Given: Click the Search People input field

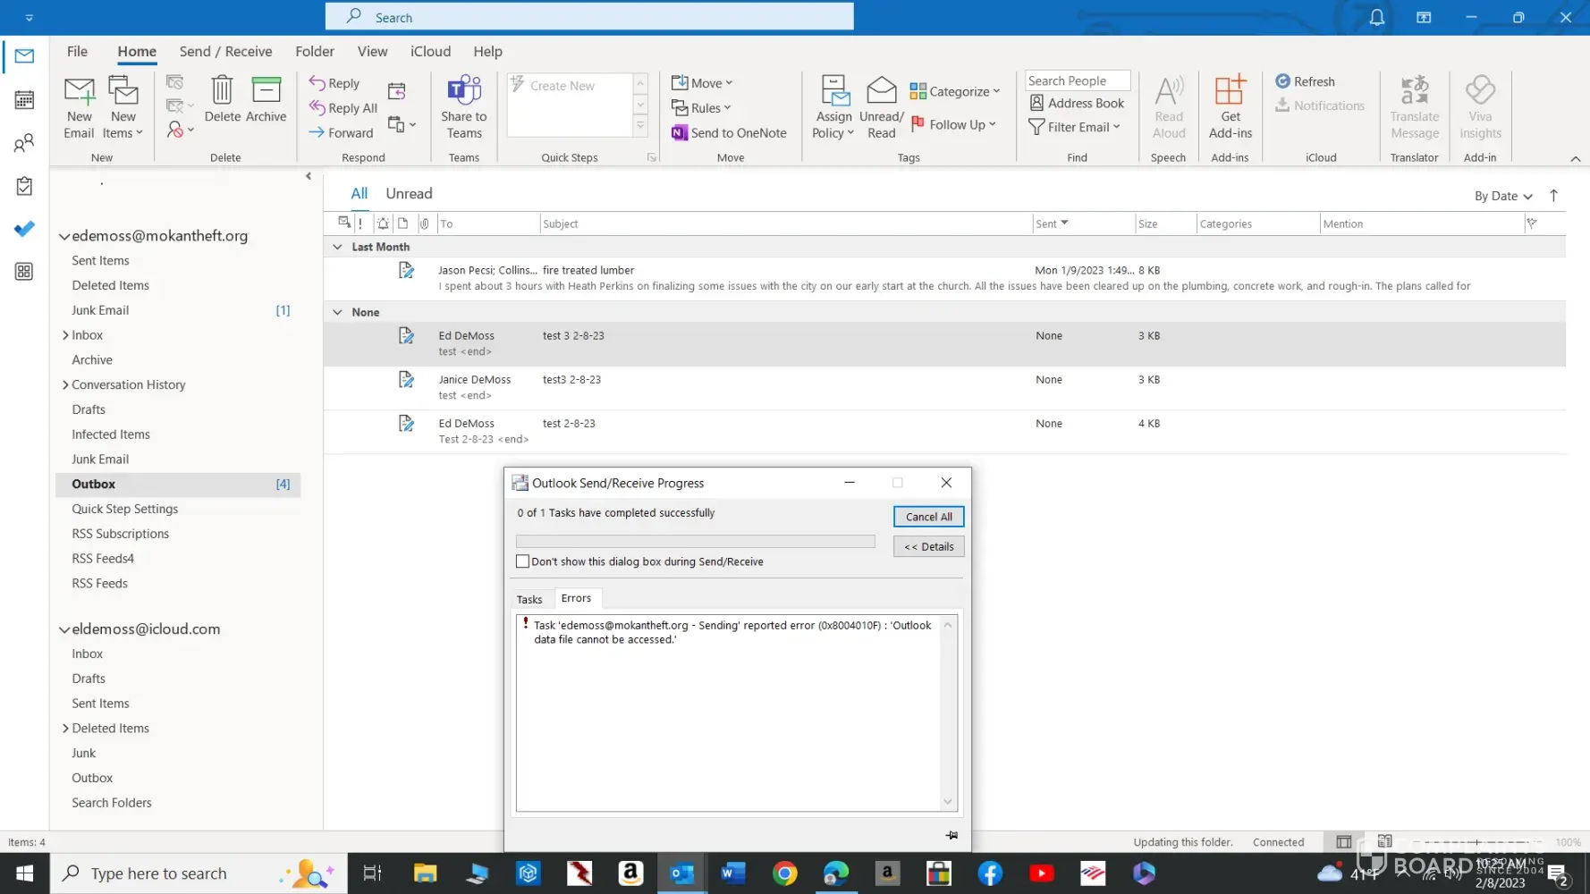Looking at the screenshot, I should (1077, 80).
